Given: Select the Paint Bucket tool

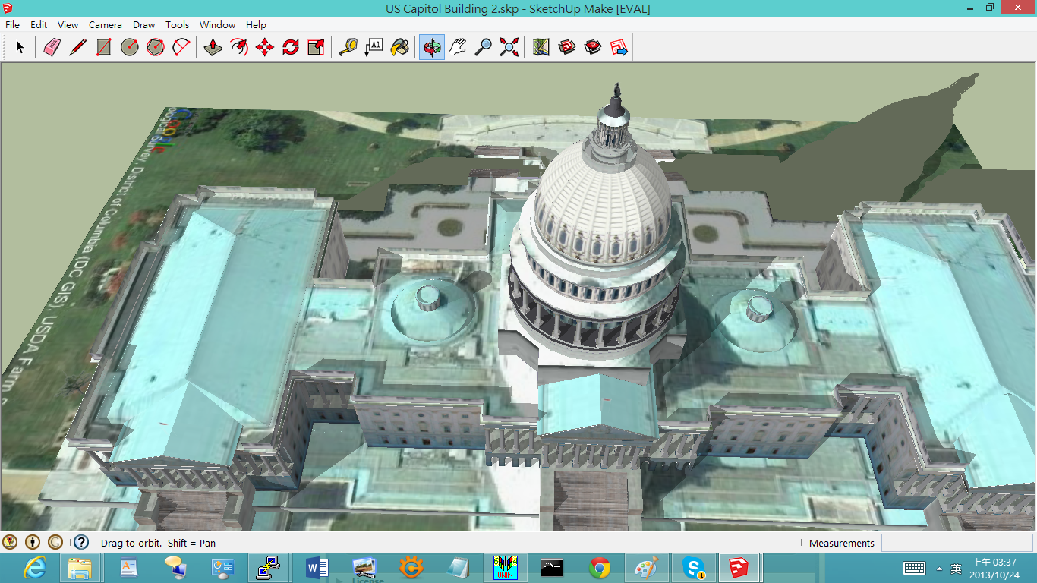Looking at the screenshot, I should click(400, 47).
